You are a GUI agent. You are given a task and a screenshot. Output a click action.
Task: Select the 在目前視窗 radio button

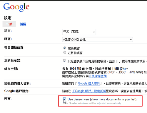pos(65,52)
